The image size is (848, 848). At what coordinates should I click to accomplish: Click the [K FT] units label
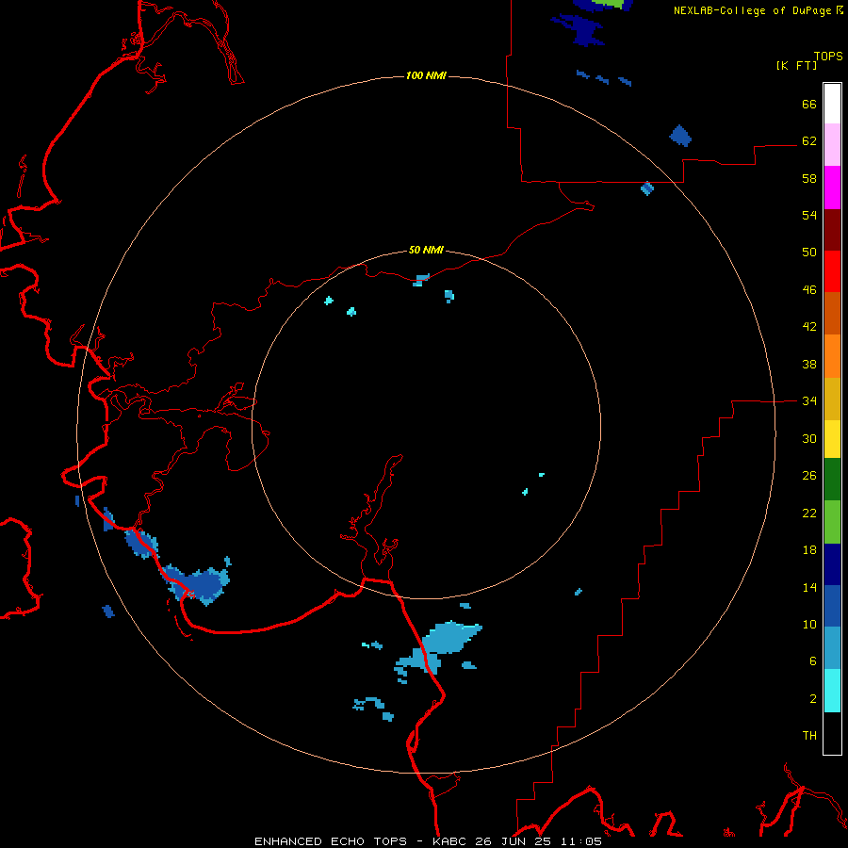[x=796, y=65]
